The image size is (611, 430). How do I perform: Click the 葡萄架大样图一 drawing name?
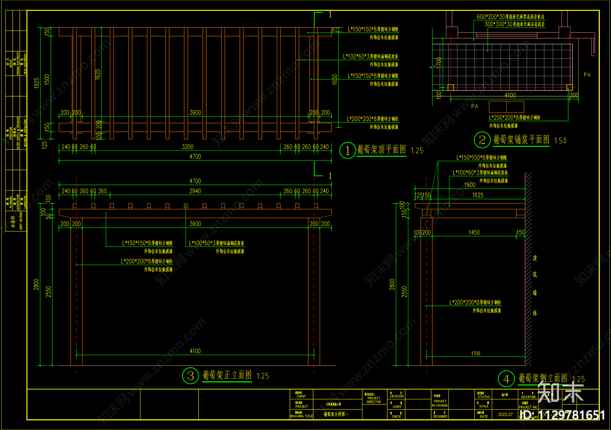[336, 414]
